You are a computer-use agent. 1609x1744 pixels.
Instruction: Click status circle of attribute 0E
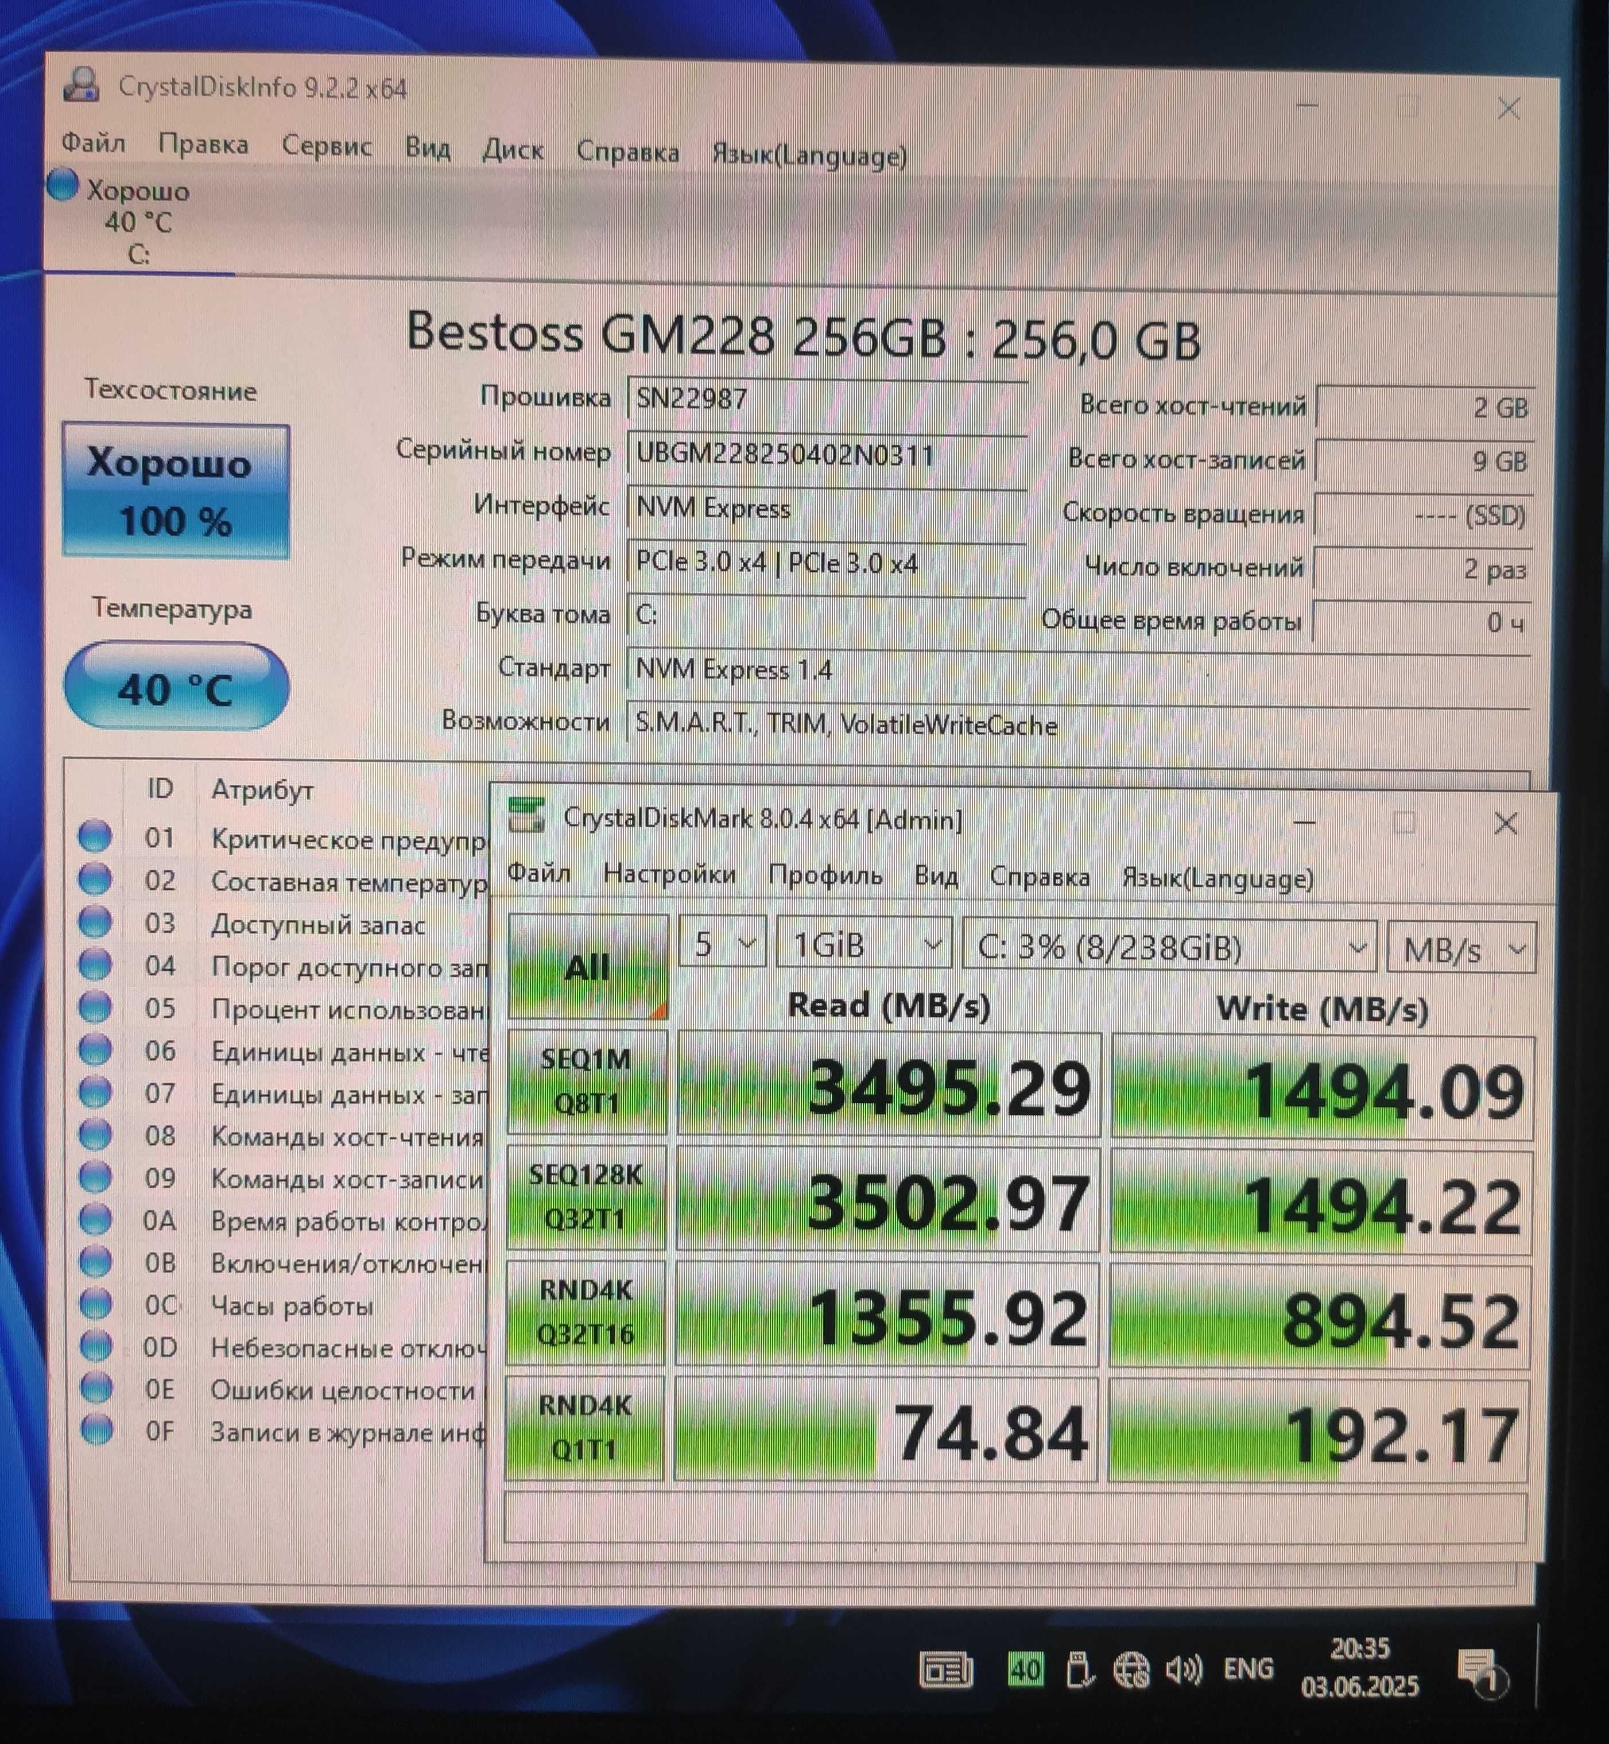click(x=96, y=1388)
